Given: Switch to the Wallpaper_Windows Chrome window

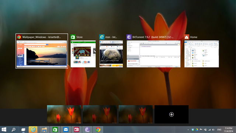Looking at the screenshot, I should tap(42, 51).
